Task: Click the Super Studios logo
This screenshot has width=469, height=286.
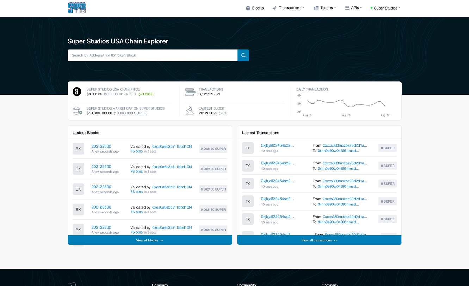Action: [x=76, y=8]
